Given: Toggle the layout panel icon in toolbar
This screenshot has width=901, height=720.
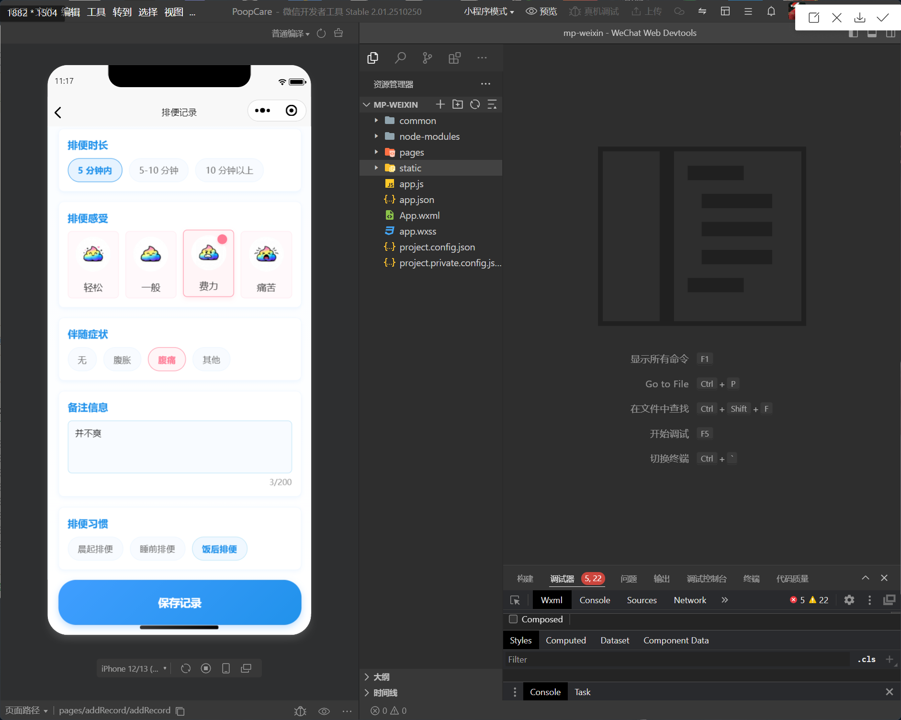Looking at the screenshot, I should 725,11.
